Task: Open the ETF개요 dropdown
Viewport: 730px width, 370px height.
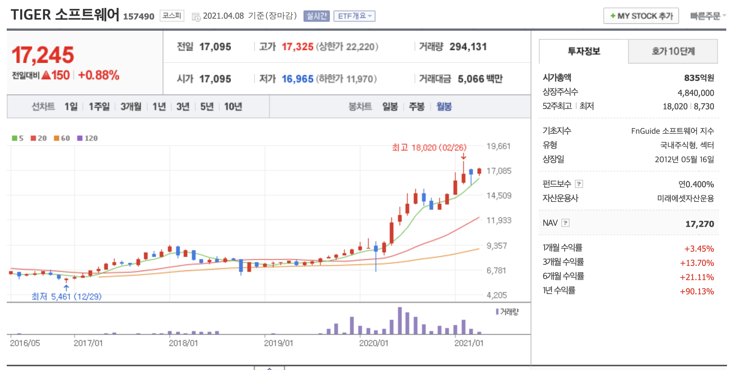Action: (355, 16)
